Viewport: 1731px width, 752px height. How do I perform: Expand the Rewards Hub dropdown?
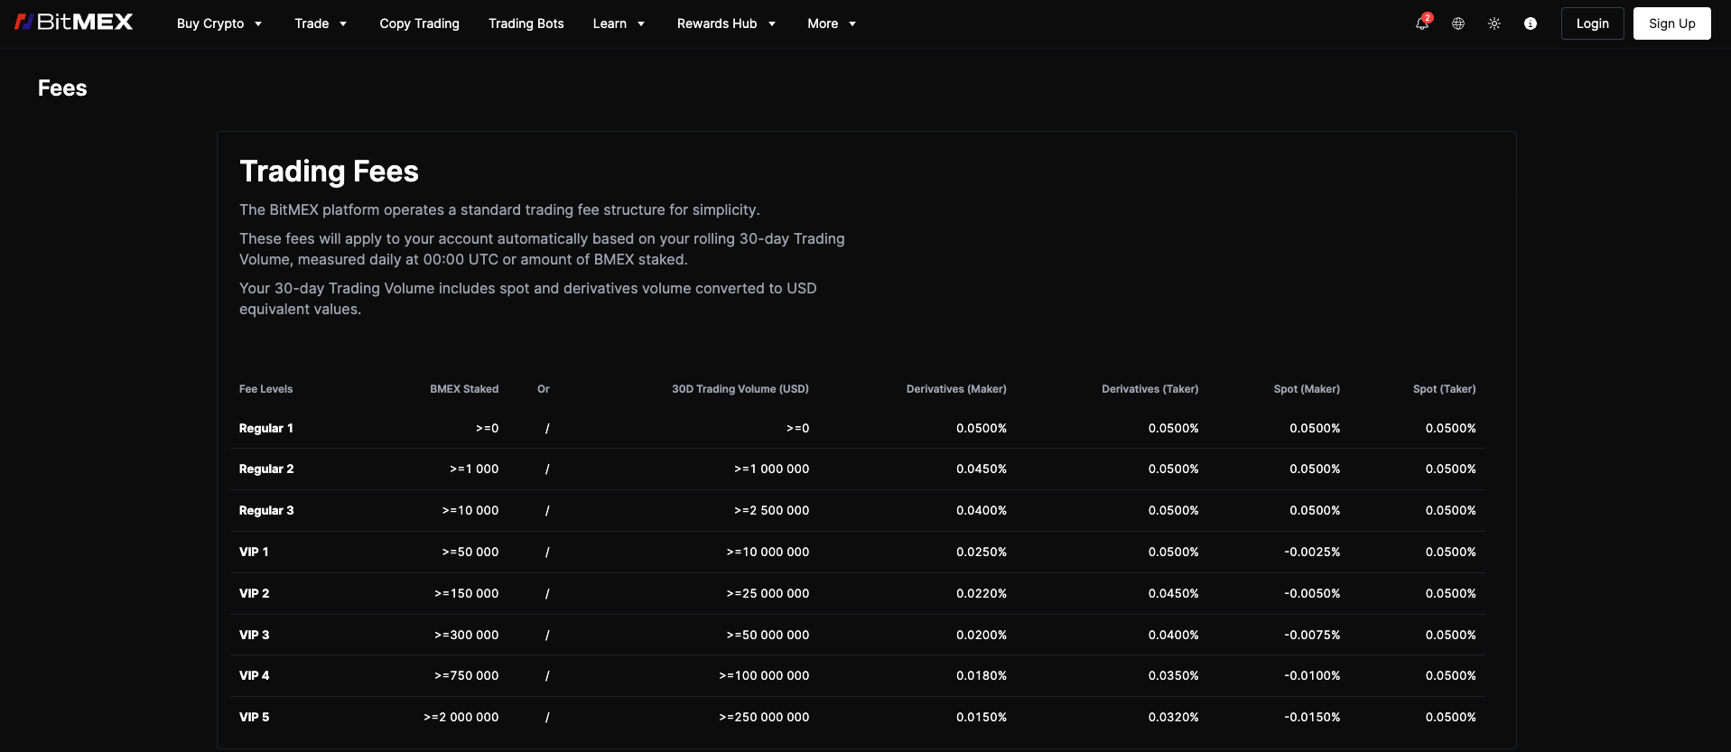click(726, 23)
